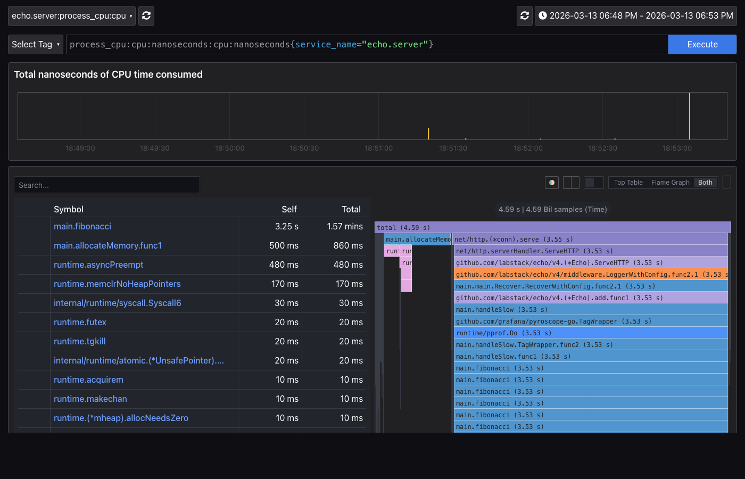Toggle the color scheme circle icon above flame graph
The image size is (745, 479).
tap(552, 182)
